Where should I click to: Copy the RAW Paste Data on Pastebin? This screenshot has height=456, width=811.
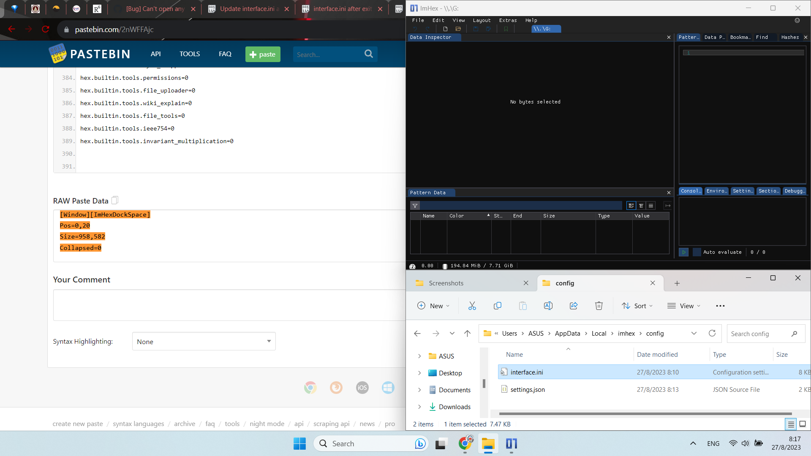[114, 200]
